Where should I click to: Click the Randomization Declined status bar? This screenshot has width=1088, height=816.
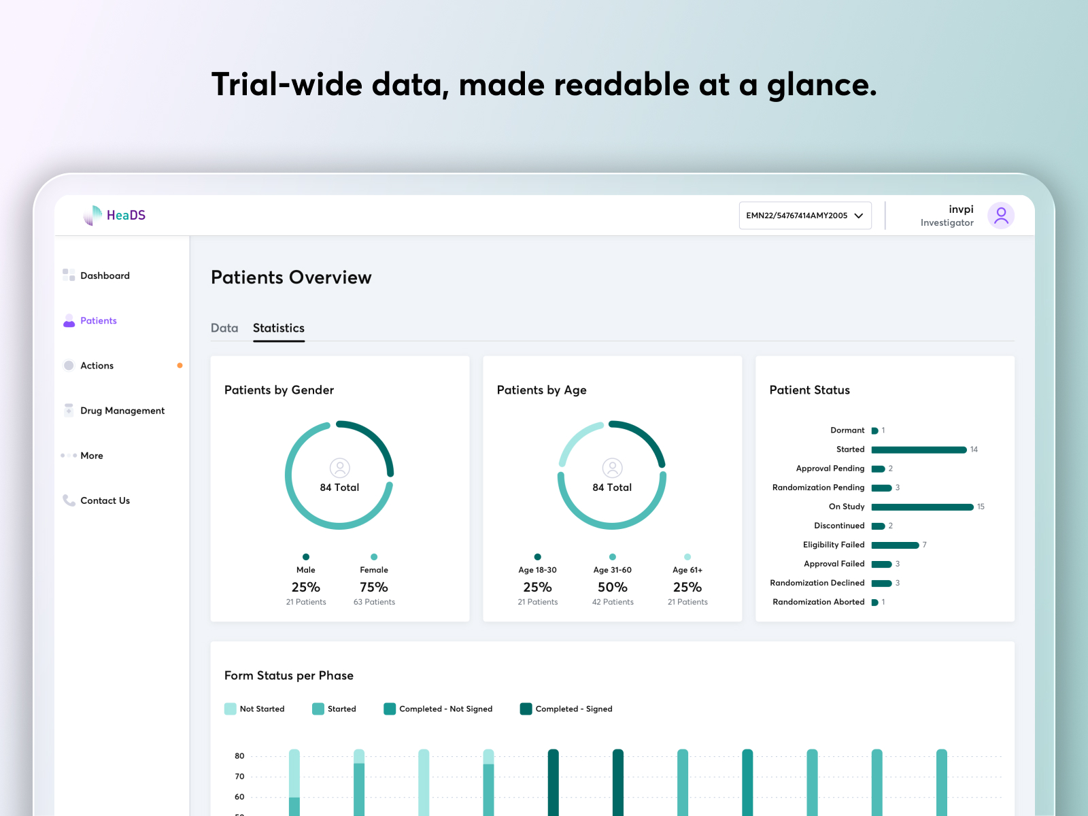pos(881,583)
